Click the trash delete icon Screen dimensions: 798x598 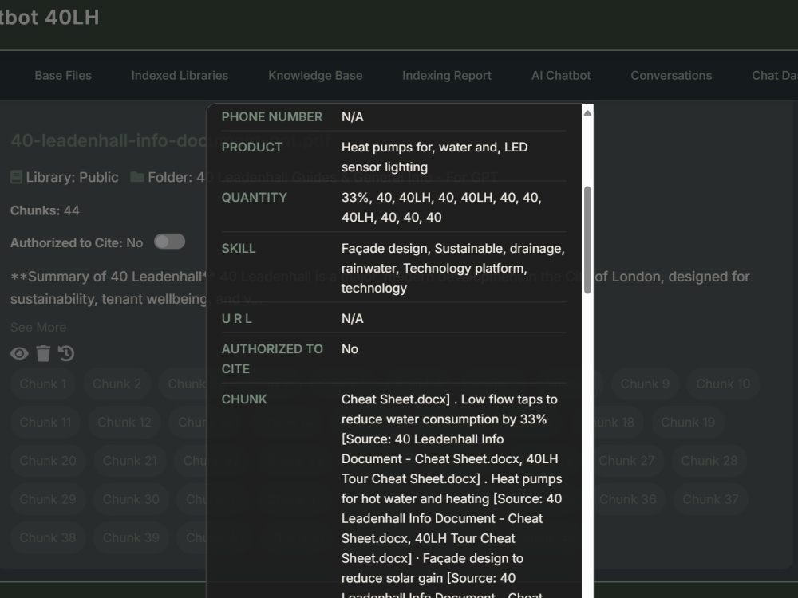click(43, 353)
